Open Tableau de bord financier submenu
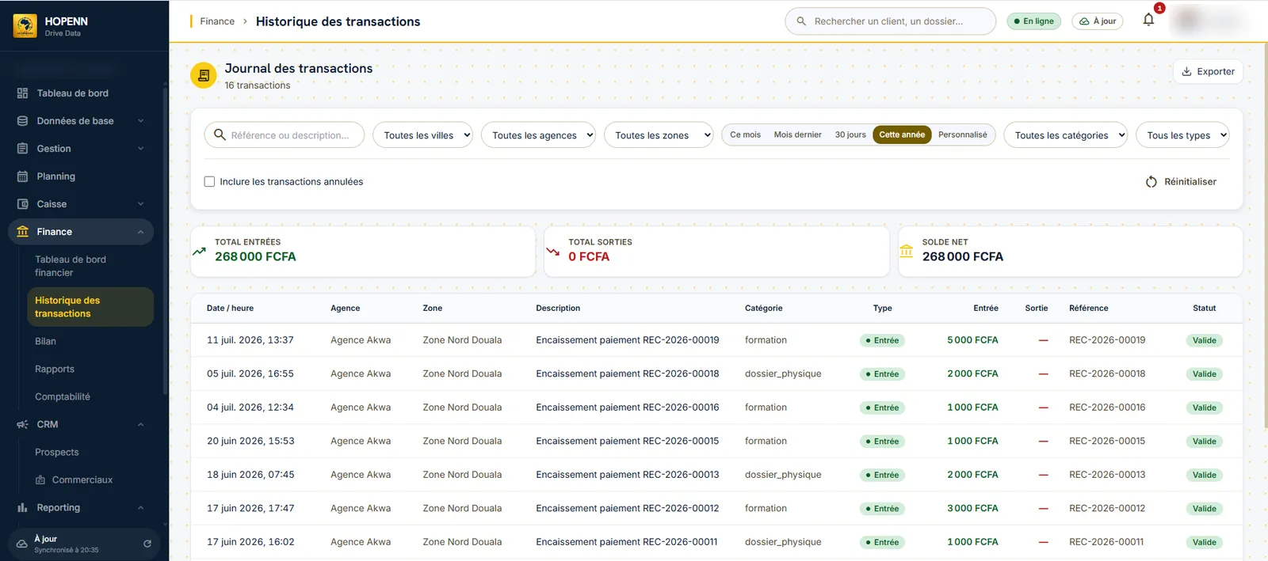 coord(90,266)
